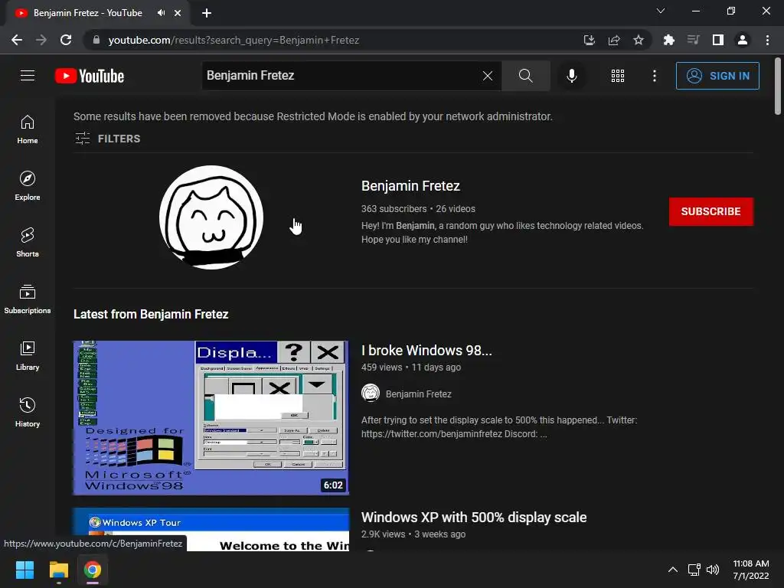Open YouTube settings three-dot menu

click(x=654, y=76)
